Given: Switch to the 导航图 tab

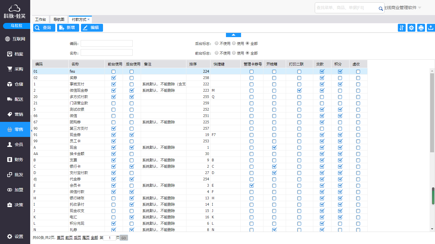Looking at the screenshot, I should click(x=59, y=19).
